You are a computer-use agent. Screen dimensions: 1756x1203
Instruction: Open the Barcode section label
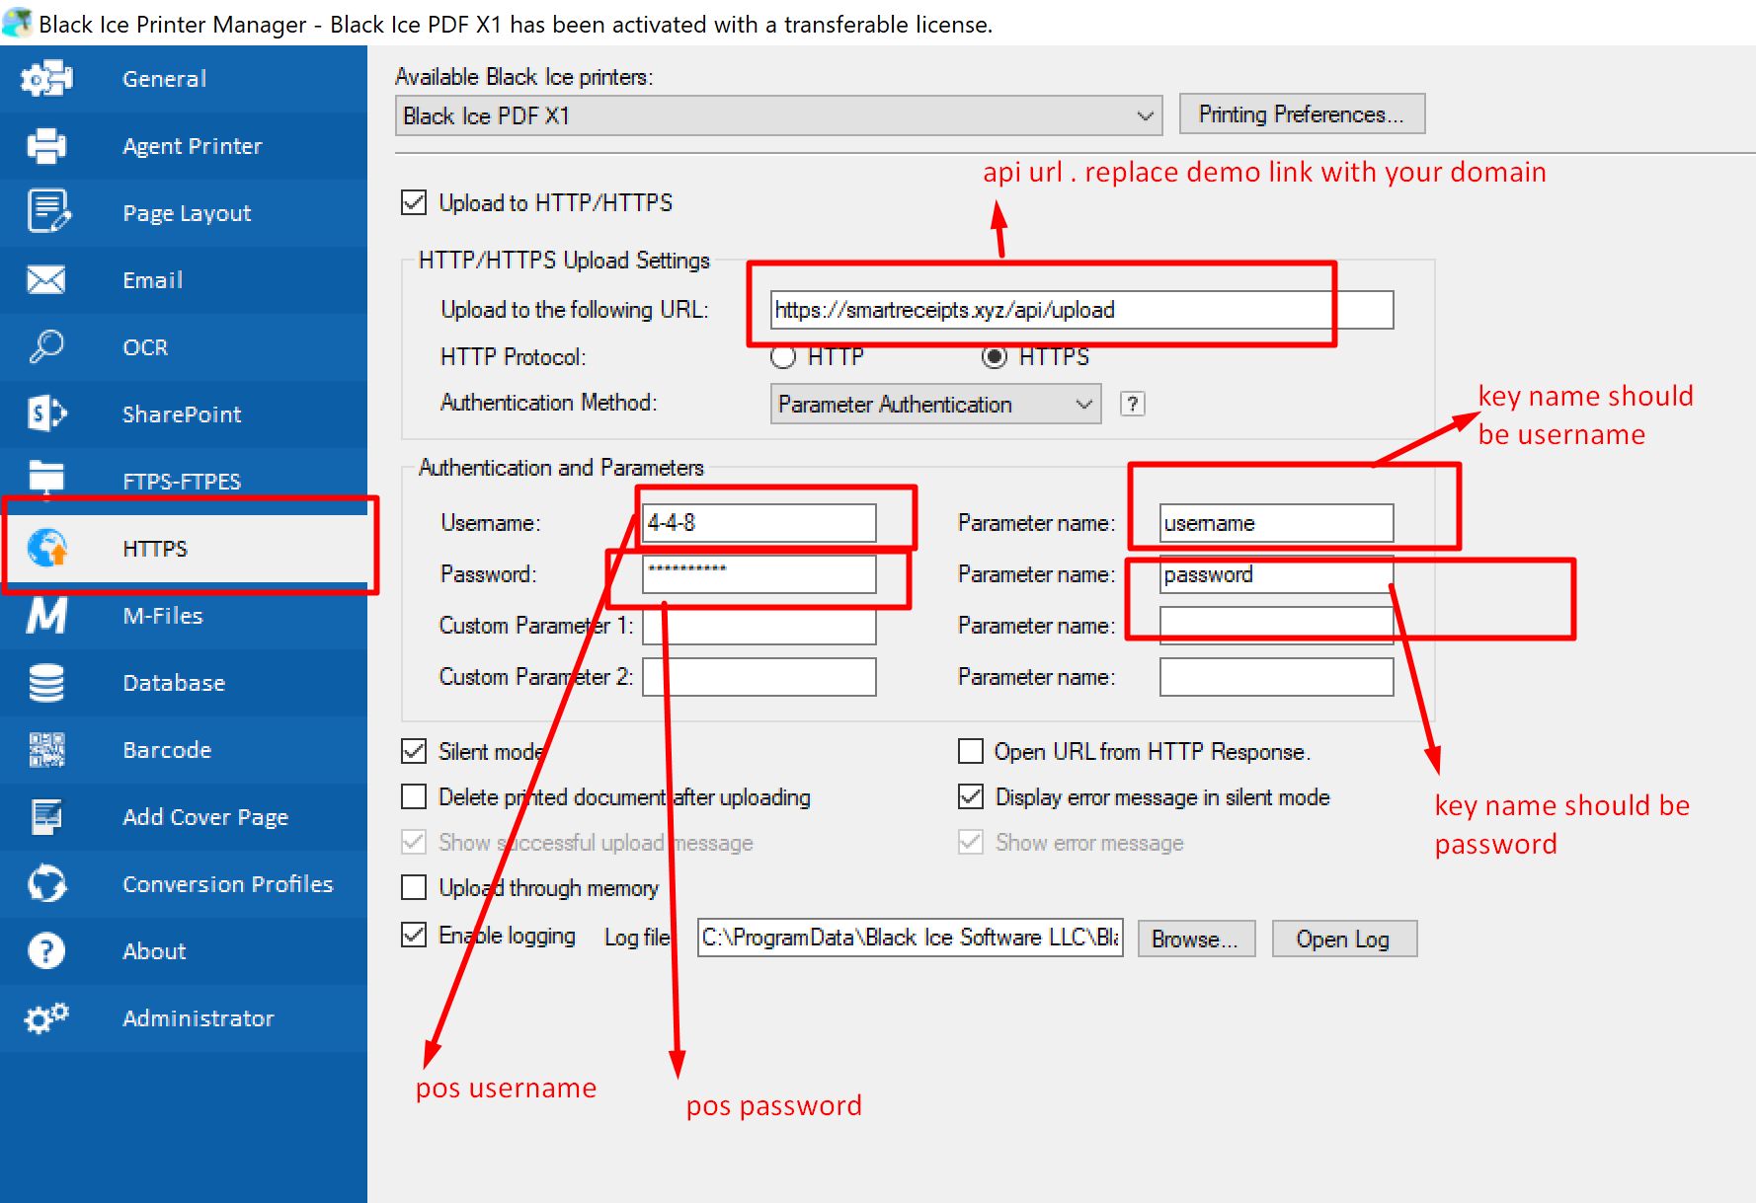click(167, 750)
